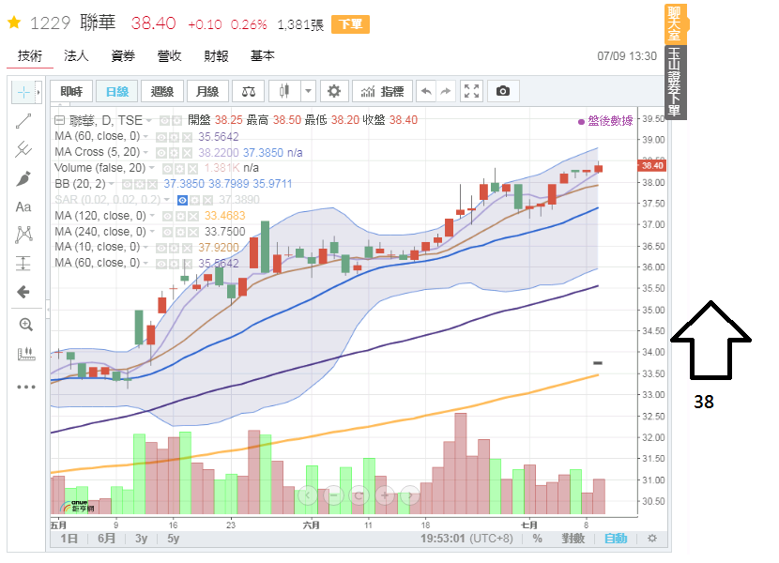
Task: Open MA (240, close, 0) dropdown arrow
Action: point(151,232)
